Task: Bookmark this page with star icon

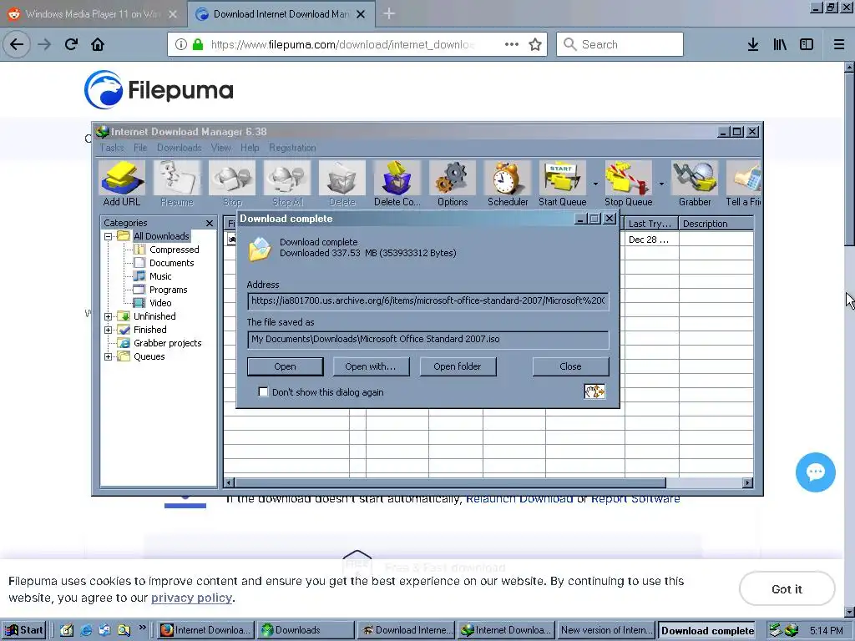Action: (x=535, y=44)
